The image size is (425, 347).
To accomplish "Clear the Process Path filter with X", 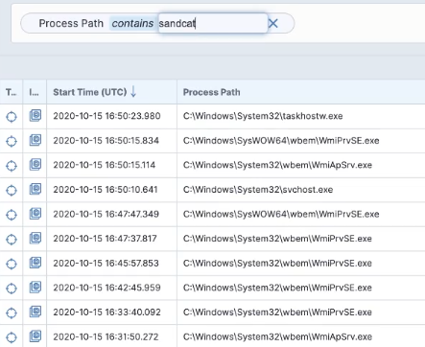I will 272,23.
